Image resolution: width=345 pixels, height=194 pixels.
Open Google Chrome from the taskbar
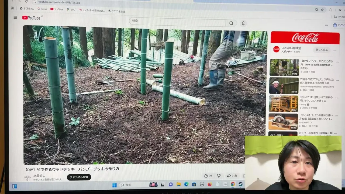pyautogui.click(x=233, y=184)
